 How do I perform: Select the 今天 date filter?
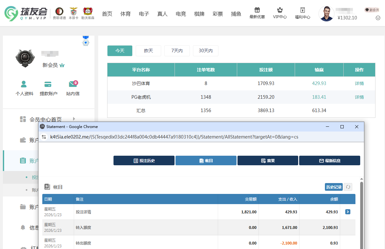(x=120, y=51)
